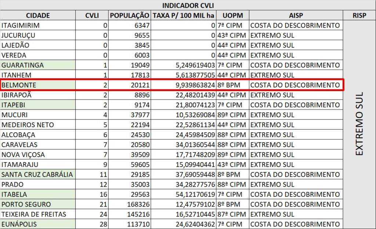
Task: Click the PORTO SEGURO city cell
Action: coord(38,204)
